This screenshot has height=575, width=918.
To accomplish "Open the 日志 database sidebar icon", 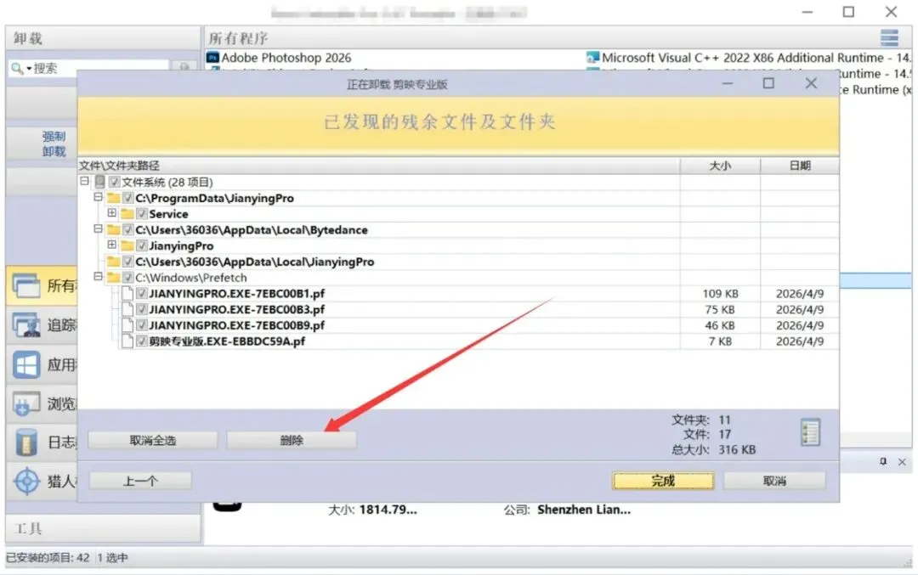I will tap(26, 443).
